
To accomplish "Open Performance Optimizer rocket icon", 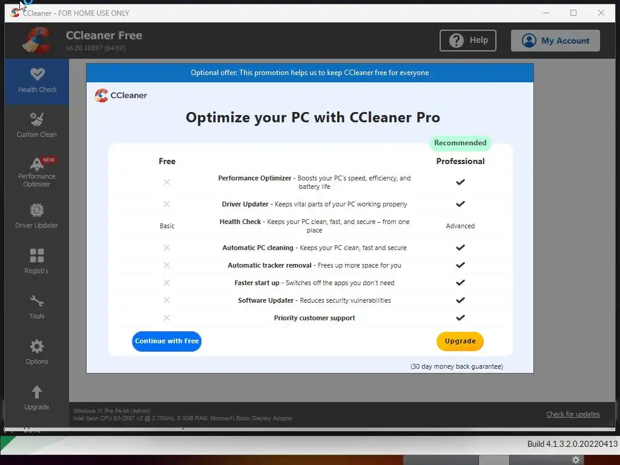I will 37,163.
